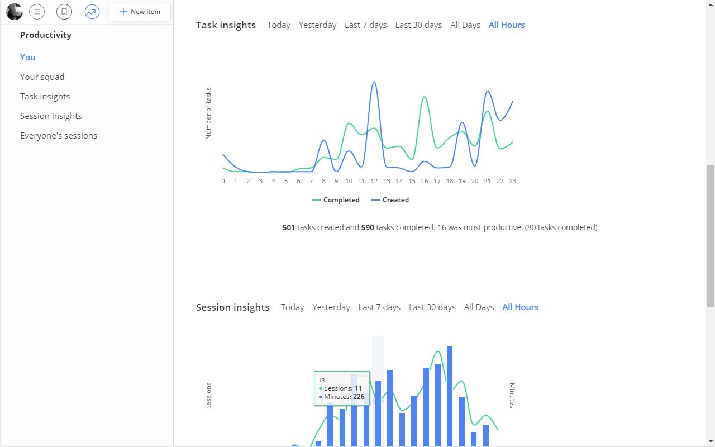Toggle the Completed series in chart legend
Viewport: 715px width, 447px height.
[x=336, y=200]
